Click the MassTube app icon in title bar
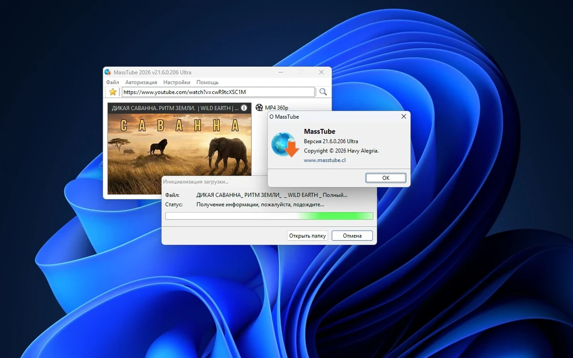This screenshot has width=573, height=358. click(x=107, y=72)
